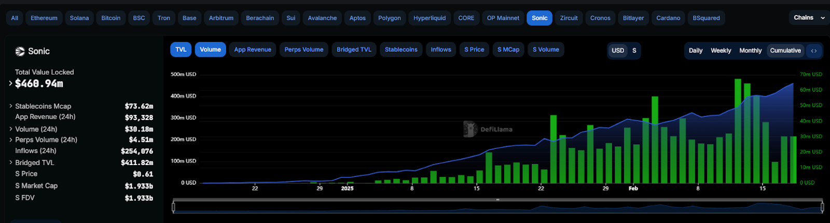The width and height of the screenshot is (830, 223).
Task: Open the Base chain page
Action: (x=189, y=18)
